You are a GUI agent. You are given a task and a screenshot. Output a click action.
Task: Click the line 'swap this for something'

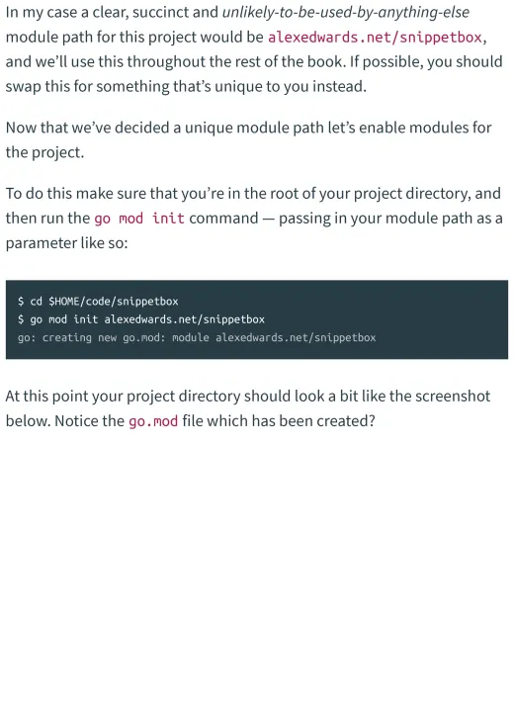pos(186,86)
